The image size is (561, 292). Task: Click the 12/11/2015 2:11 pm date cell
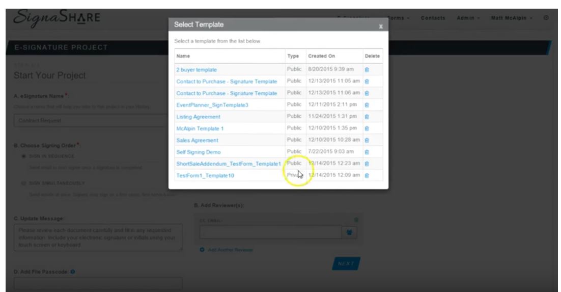pyautogui.click(x=332, y=104)
